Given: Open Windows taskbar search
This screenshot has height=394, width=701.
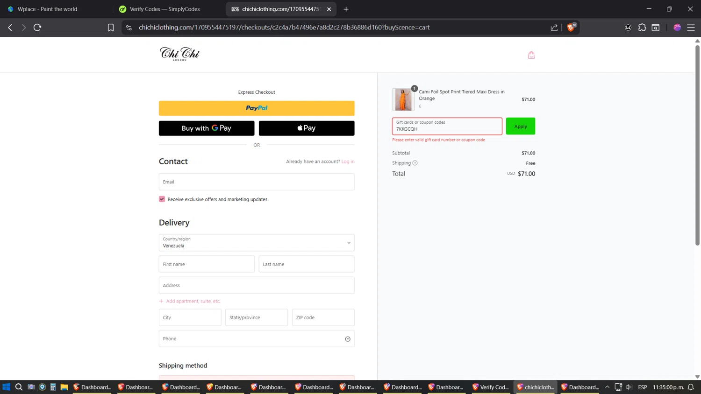Looking at the screenshot, I should [x=19, y=387].
